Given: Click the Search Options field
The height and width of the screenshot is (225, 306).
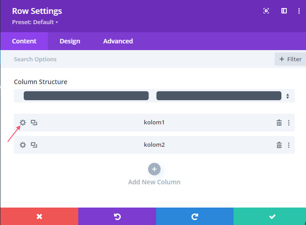Looking at the screenshot, I should (136, 59).
